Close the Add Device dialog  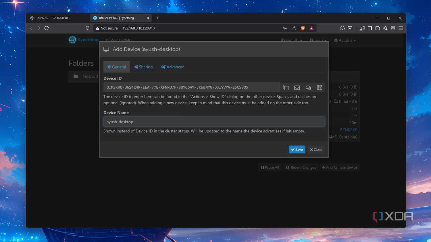pos(316,149)
